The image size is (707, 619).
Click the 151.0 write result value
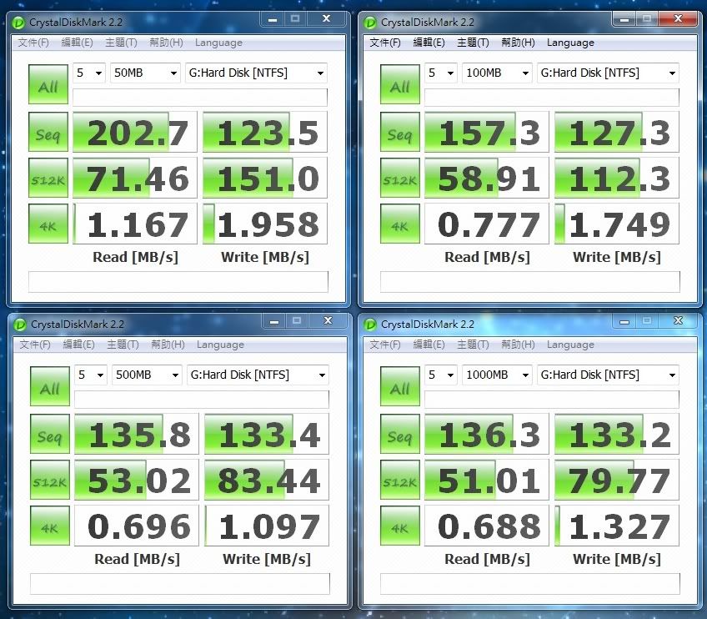click(265, 179)
